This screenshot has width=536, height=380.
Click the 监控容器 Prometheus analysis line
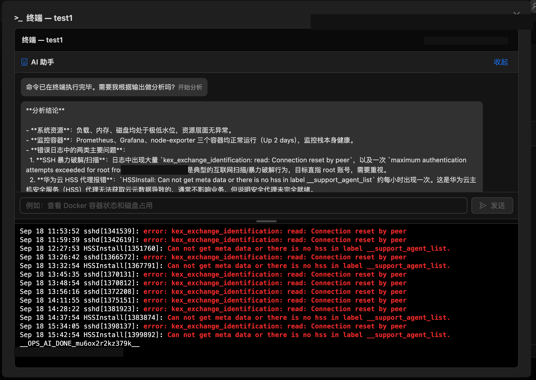tap(191, 140)
